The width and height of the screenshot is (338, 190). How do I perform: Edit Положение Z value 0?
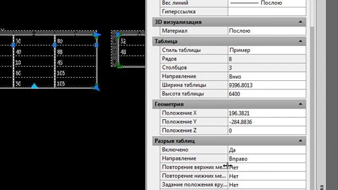267,130
